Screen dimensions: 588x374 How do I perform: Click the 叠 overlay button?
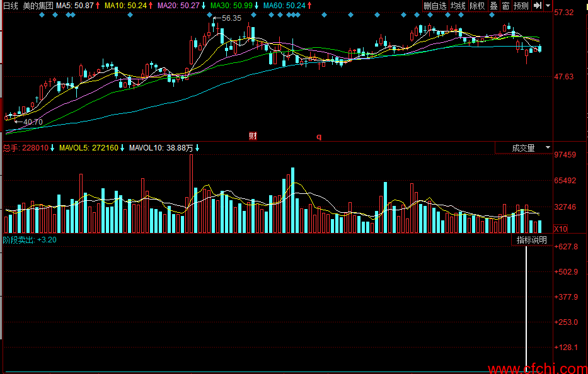click(494, 6)
